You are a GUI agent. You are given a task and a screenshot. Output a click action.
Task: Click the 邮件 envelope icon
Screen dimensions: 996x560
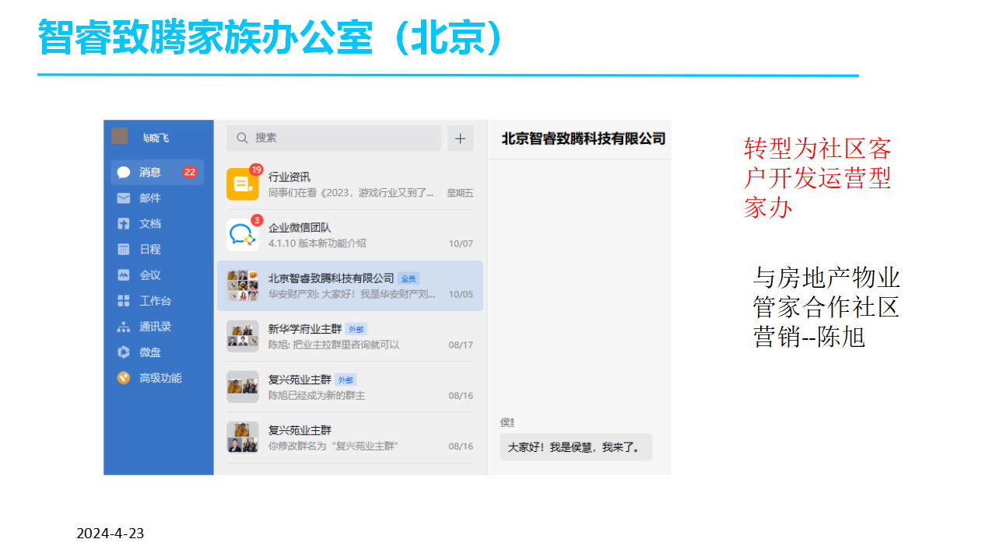pyautogui.click(x=124, y=198)
